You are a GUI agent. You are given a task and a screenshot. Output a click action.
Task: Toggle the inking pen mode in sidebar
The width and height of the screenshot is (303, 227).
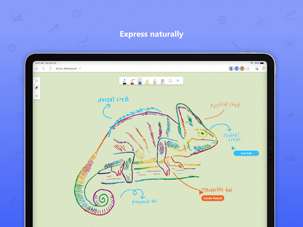[37, 88]
